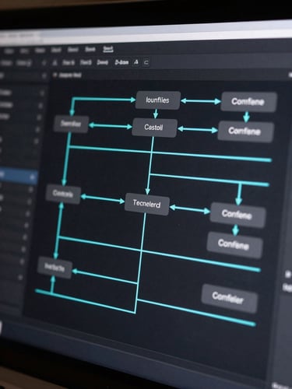Click the 'A' text icon in the toolbar

pyautogui.click(x=136, y=62)
